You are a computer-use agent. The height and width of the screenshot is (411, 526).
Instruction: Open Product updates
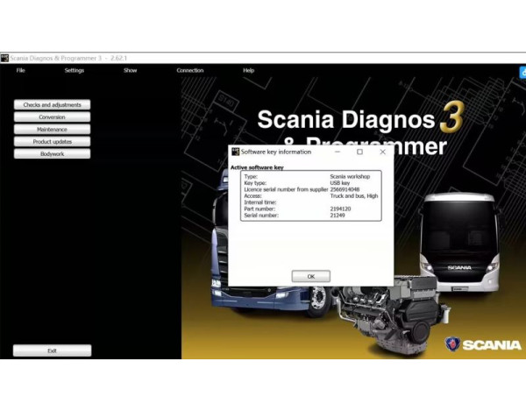pyautogui.click(x=52, y=142)
